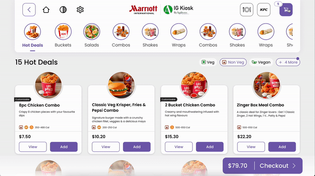The width and height of the screenshot is (315, 176).
Task: Add Zinger Box Meal Combo to cart
Action: [282, 147]
